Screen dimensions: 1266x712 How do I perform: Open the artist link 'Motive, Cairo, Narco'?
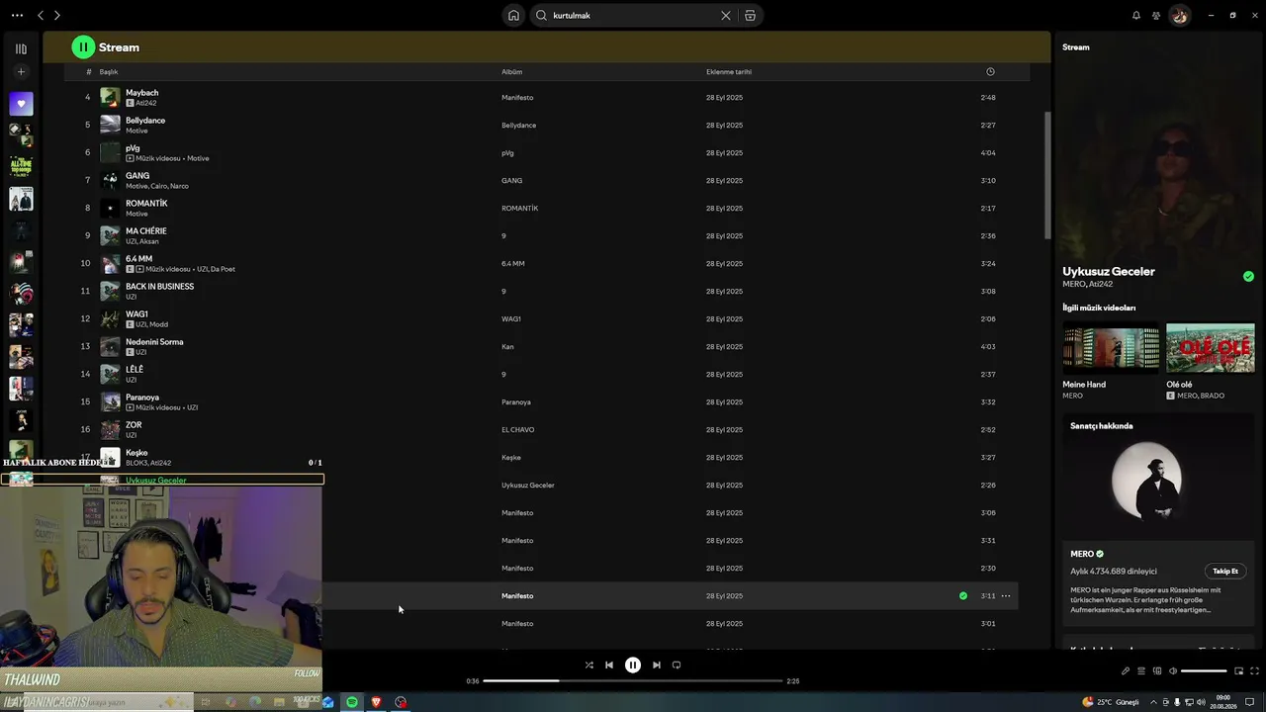157,186
